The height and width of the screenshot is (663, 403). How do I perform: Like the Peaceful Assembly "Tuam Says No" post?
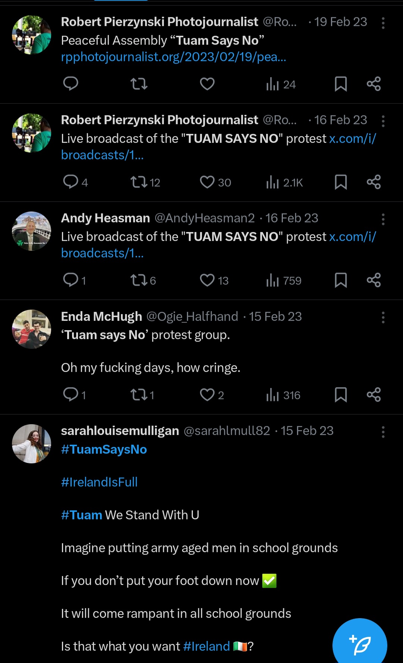click(x=207, y=84)
